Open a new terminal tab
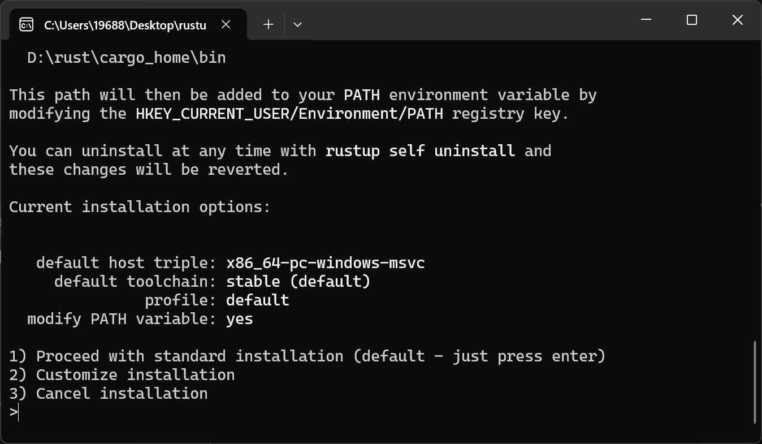762x444 pixels. tap(269, 24)
